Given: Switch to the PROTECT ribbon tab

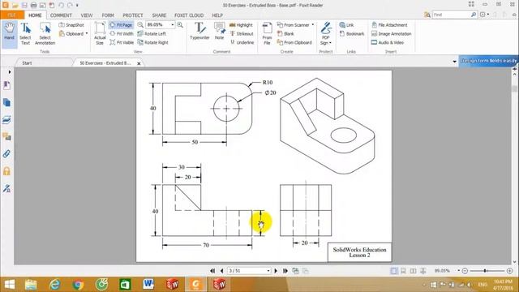Looking at the screenshot, I should tap(133, 15).
